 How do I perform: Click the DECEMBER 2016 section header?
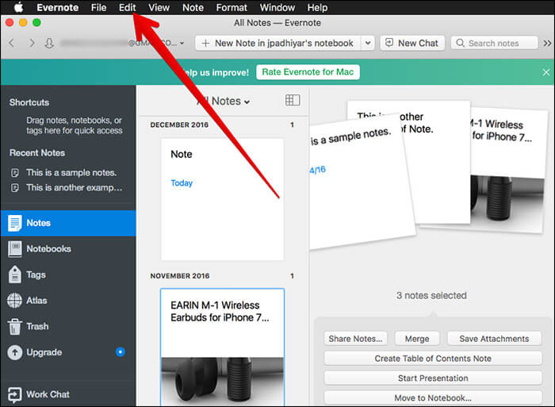click(179, 125)
